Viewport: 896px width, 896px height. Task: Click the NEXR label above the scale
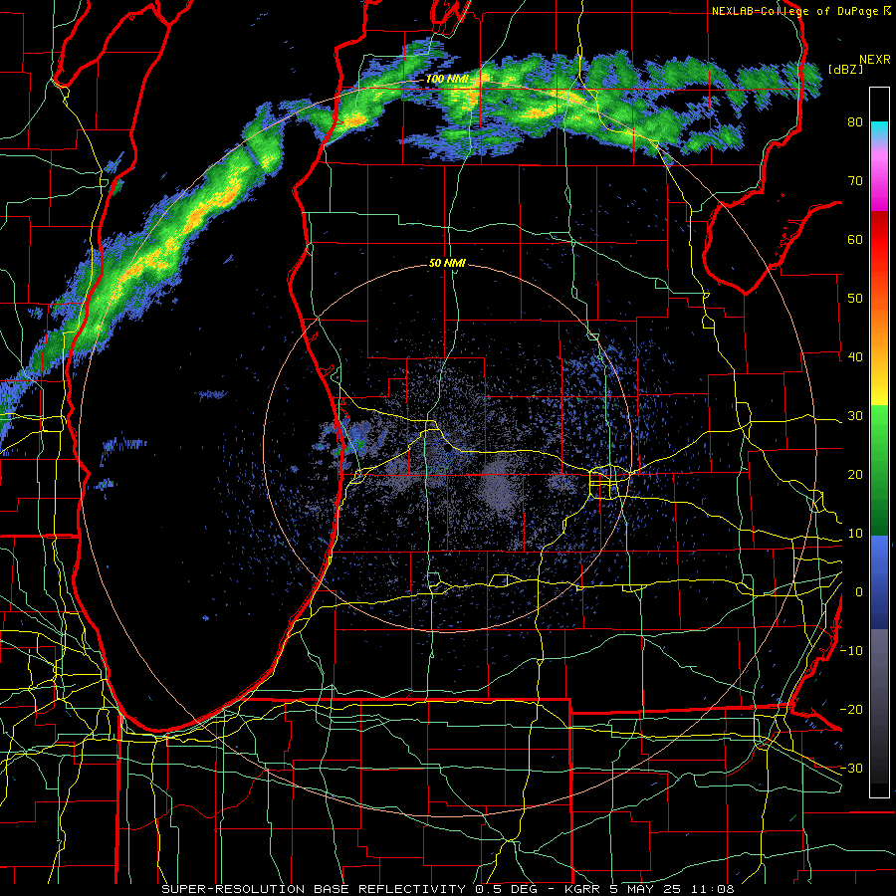874,60
